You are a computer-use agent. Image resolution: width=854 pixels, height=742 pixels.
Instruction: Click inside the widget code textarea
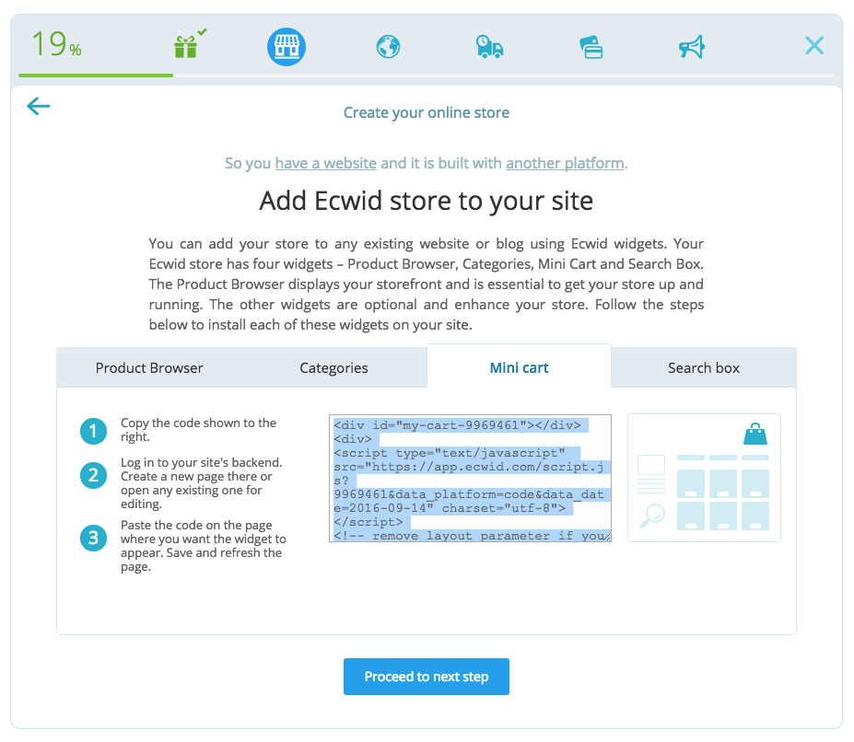click(470, 478)
